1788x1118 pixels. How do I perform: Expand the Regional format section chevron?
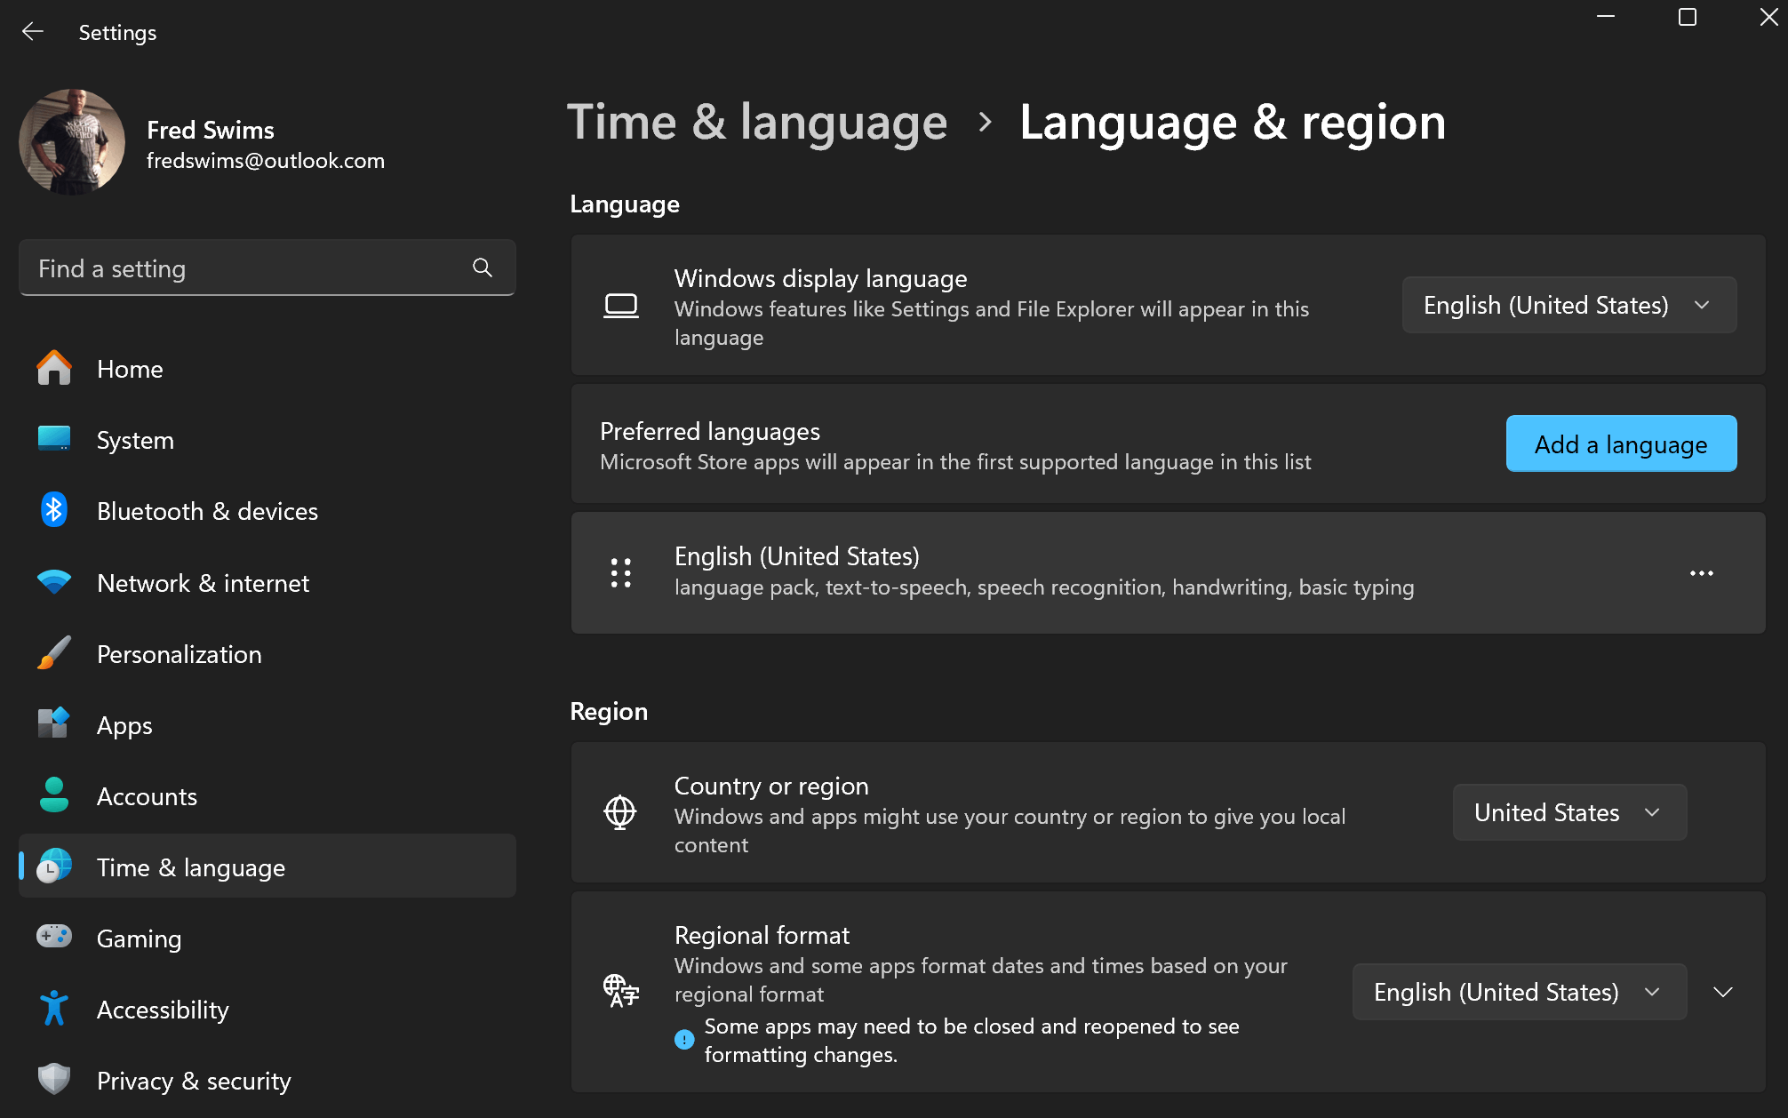(1722, 992)
